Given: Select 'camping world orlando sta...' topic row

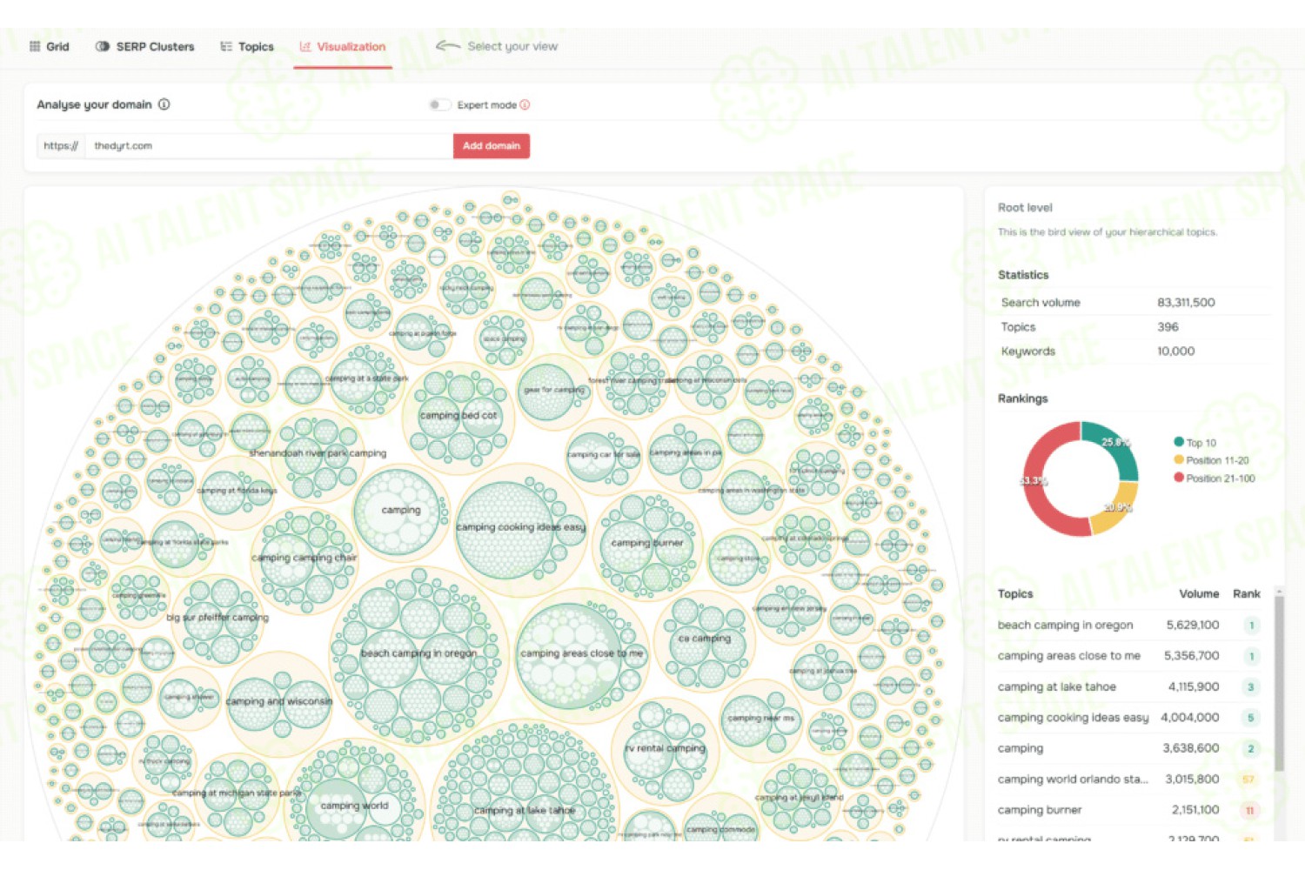Looking at the screenshot, I should [x=1129, y=780].
